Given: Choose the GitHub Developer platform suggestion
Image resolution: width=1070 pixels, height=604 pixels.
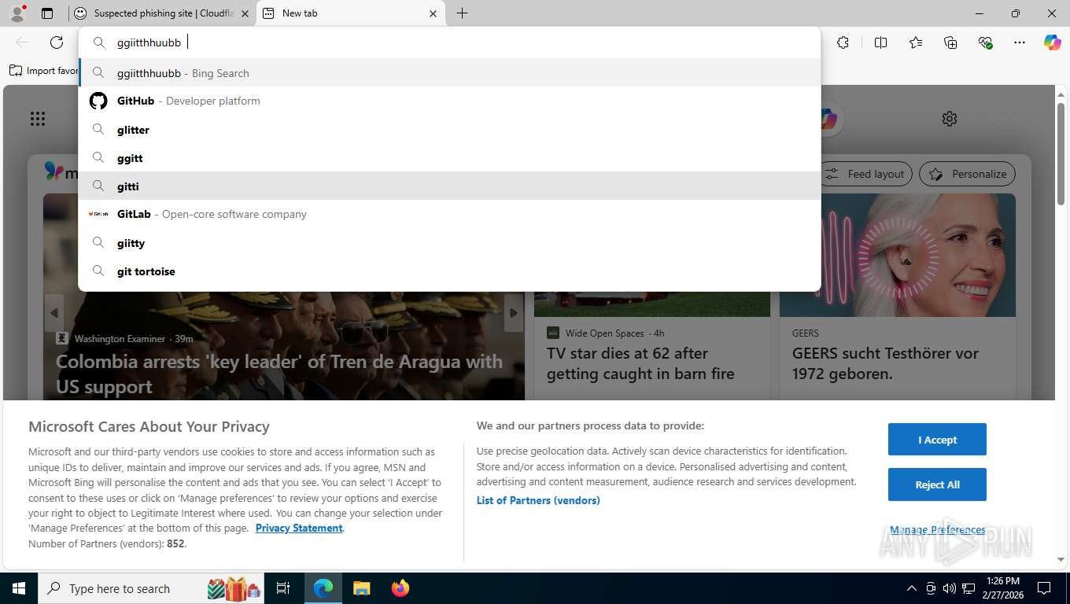Looking at the screenshot, I should pos(449,101).
